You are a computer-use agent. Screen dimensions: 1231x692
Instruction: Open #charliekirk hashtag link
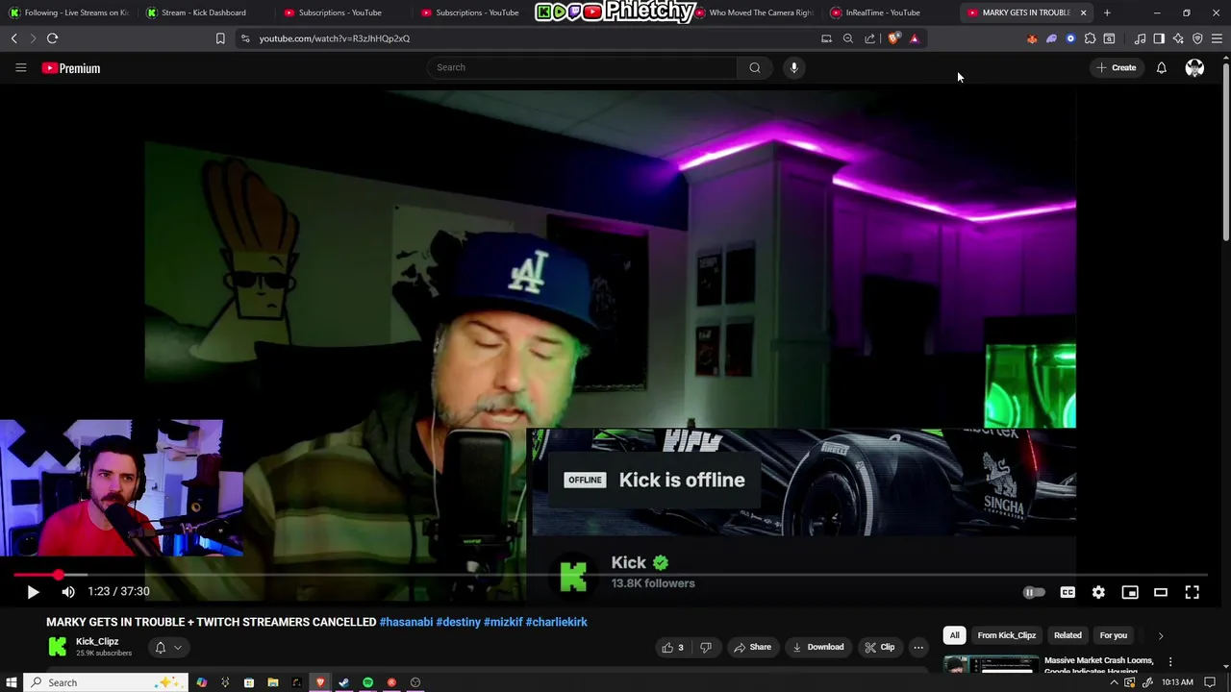(x=556, y=622)
